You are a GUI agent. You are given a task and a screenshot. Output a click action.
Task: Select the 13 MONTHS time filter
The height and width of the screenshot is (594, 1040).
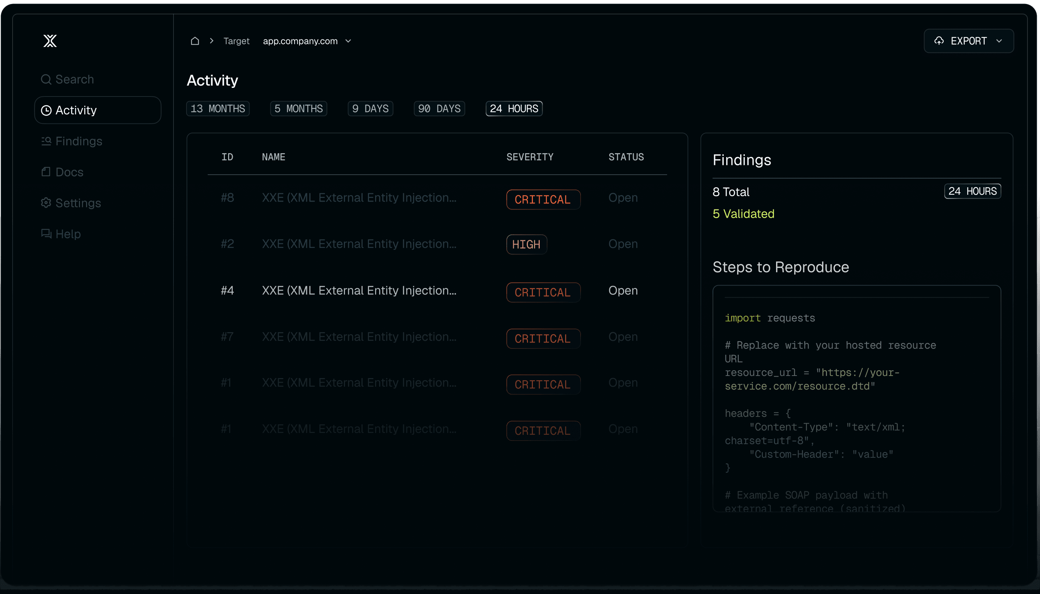click(218, 109)
